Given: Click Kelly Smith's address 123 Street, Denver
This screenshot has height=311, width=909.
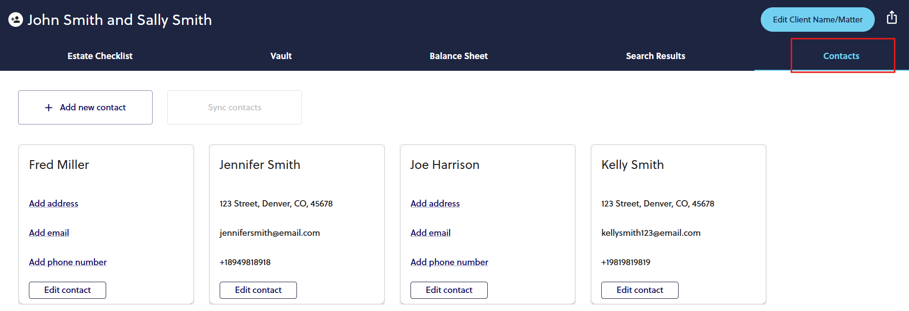Looking at the screenshot, I should point(658,204).
